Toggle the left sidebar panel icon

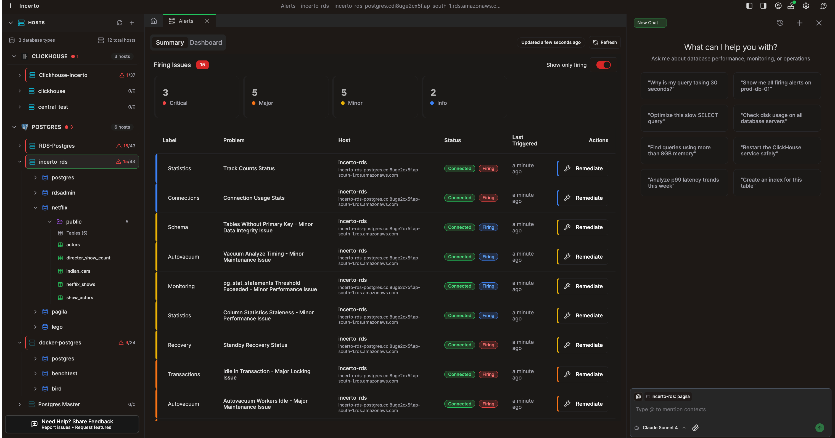tap(749, 6)
